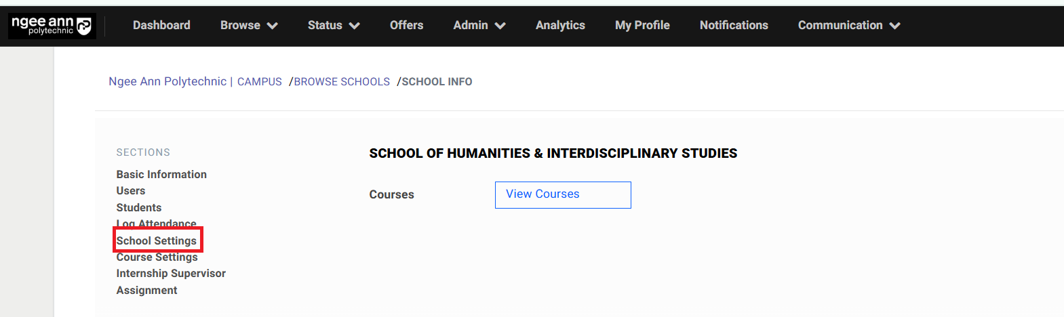Open the Dashboard page

pyautogui.click(x=161, y=25)
